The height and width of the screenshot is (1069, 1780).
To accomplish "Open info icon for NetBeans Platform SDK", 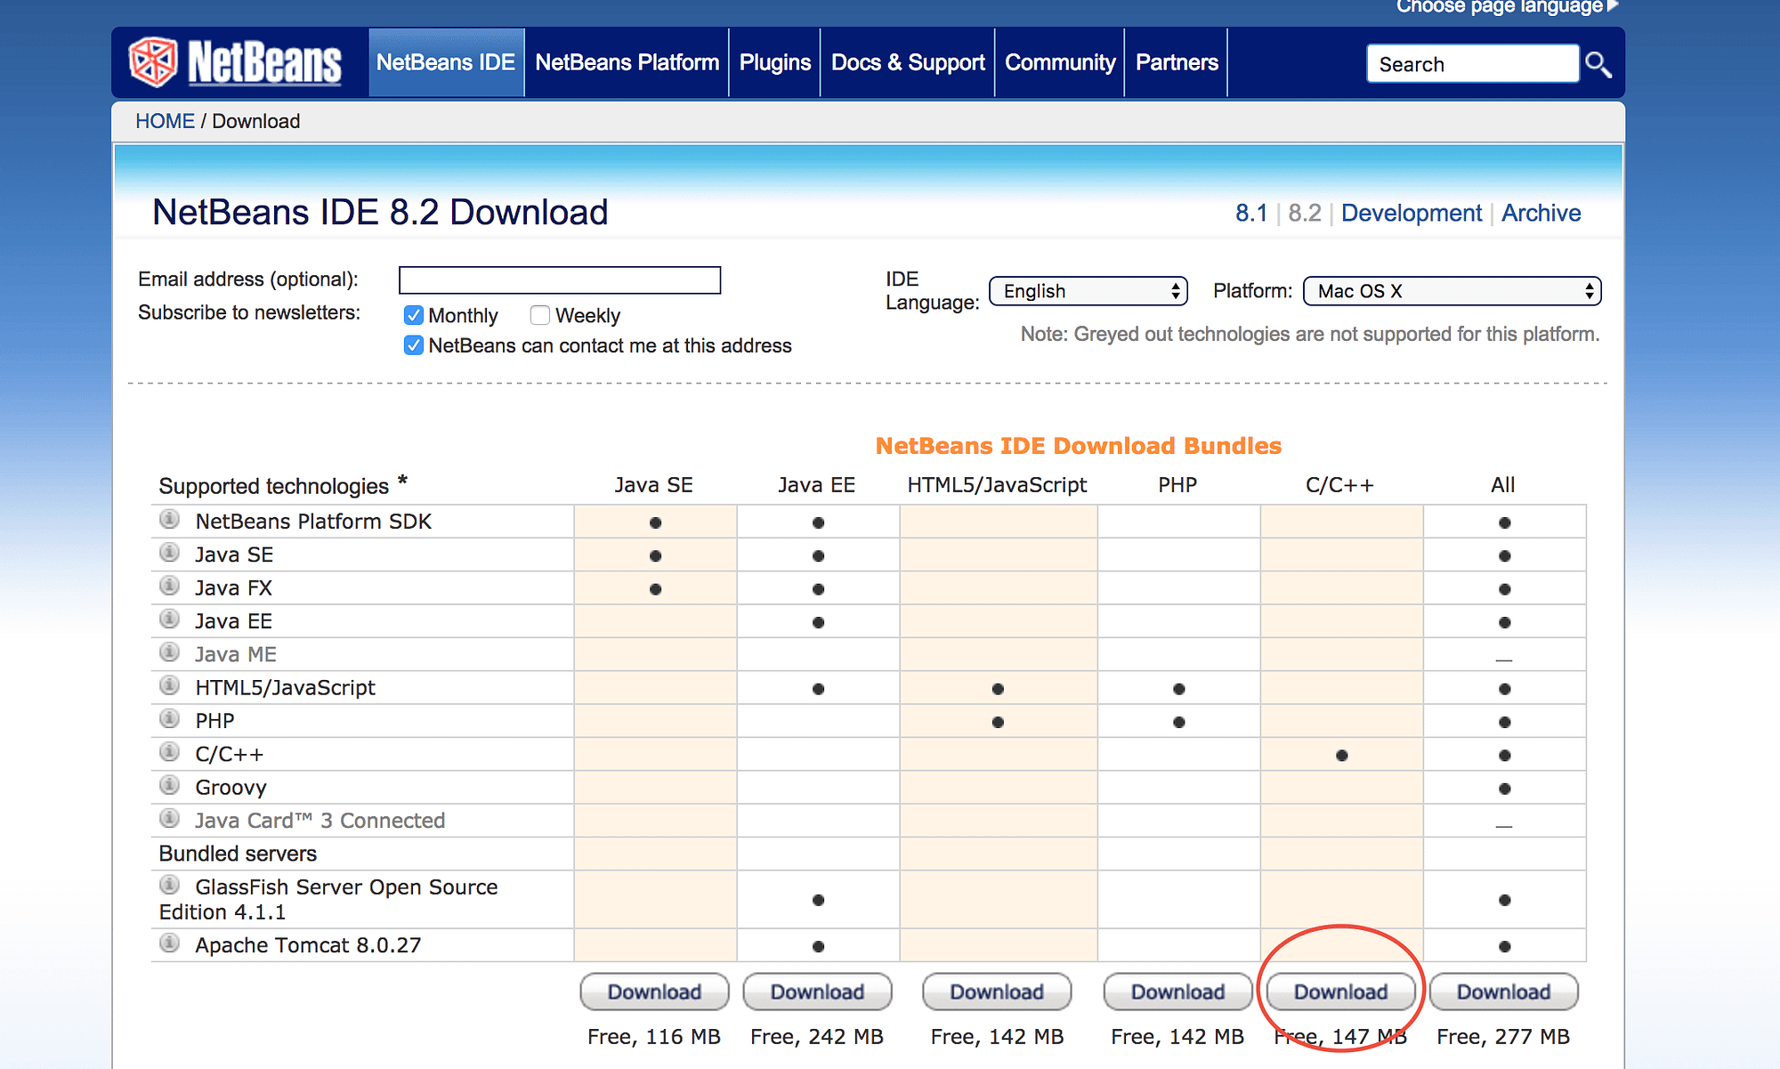I will point(169,519).
